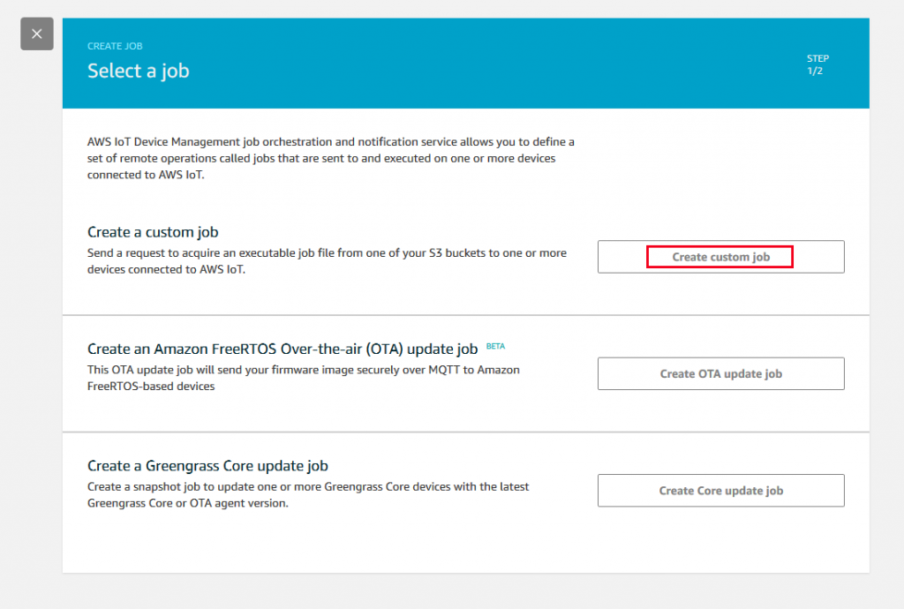
Task: Close the Create Job dialog with the X
Action: (x=37, y=34)
